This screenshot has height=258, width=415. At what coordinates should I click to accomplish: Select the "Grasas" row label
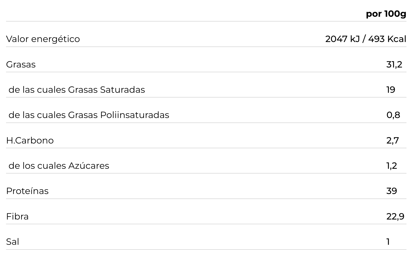click(21, 64)
